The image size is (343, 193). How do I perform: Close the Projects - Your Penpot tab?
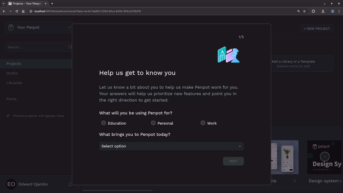(x=46, y=3)
